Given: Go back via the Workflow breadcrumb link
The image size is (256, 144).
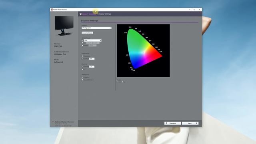Looking at the screenshot, I should click(x=92, y=14).
